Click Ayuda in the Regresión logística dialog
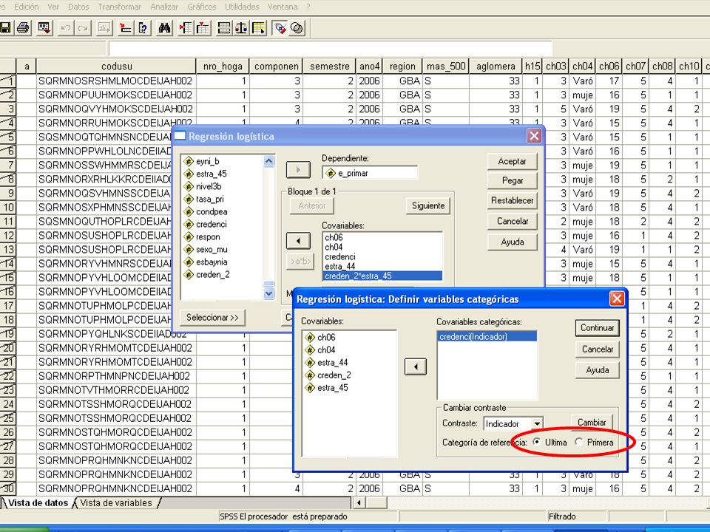The image size is (710, 532). point(512,242)
